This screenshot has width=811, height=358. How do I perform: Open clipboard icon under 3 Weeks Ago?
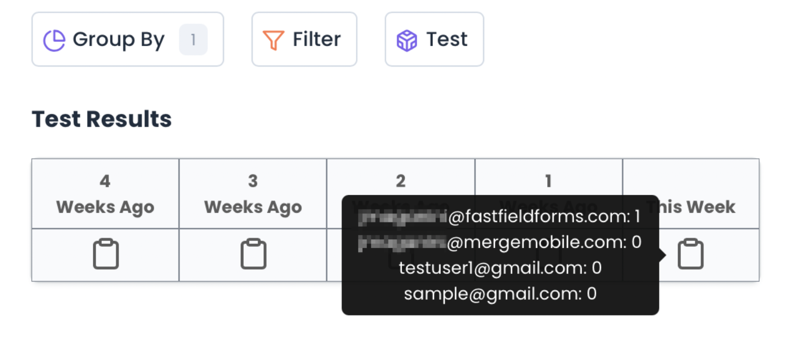click(x=253, y=254)
